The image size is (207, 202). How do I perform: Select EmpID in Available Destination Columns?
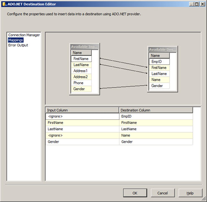(159, 61)
